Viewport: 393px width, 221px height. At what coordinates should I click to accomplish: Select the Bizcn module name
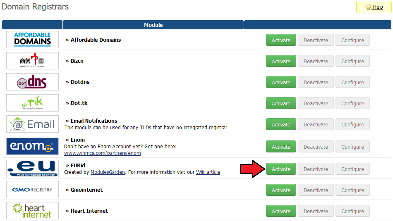pos(77,61)
